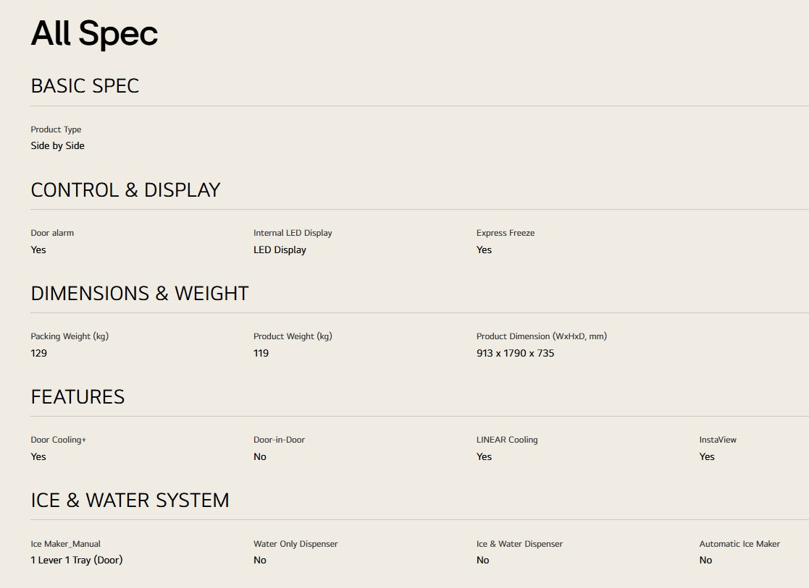Select the Side by Side value
This screenshot has width=809, height=588.
pos(57,146)
